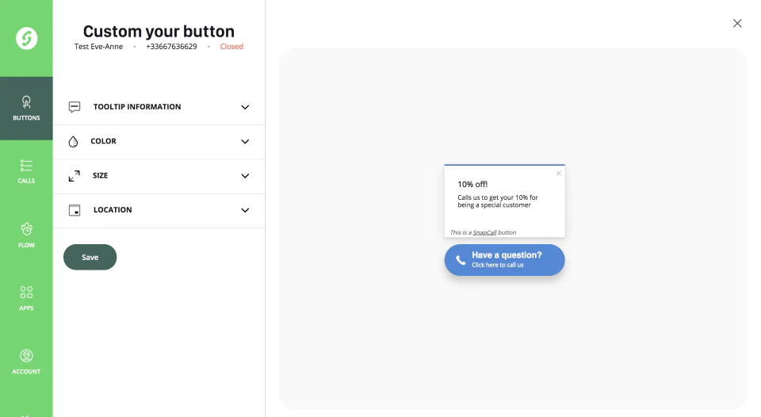The image size is (761, 417).
Task: Click the color droplet icon
Action: pos(73,141)
